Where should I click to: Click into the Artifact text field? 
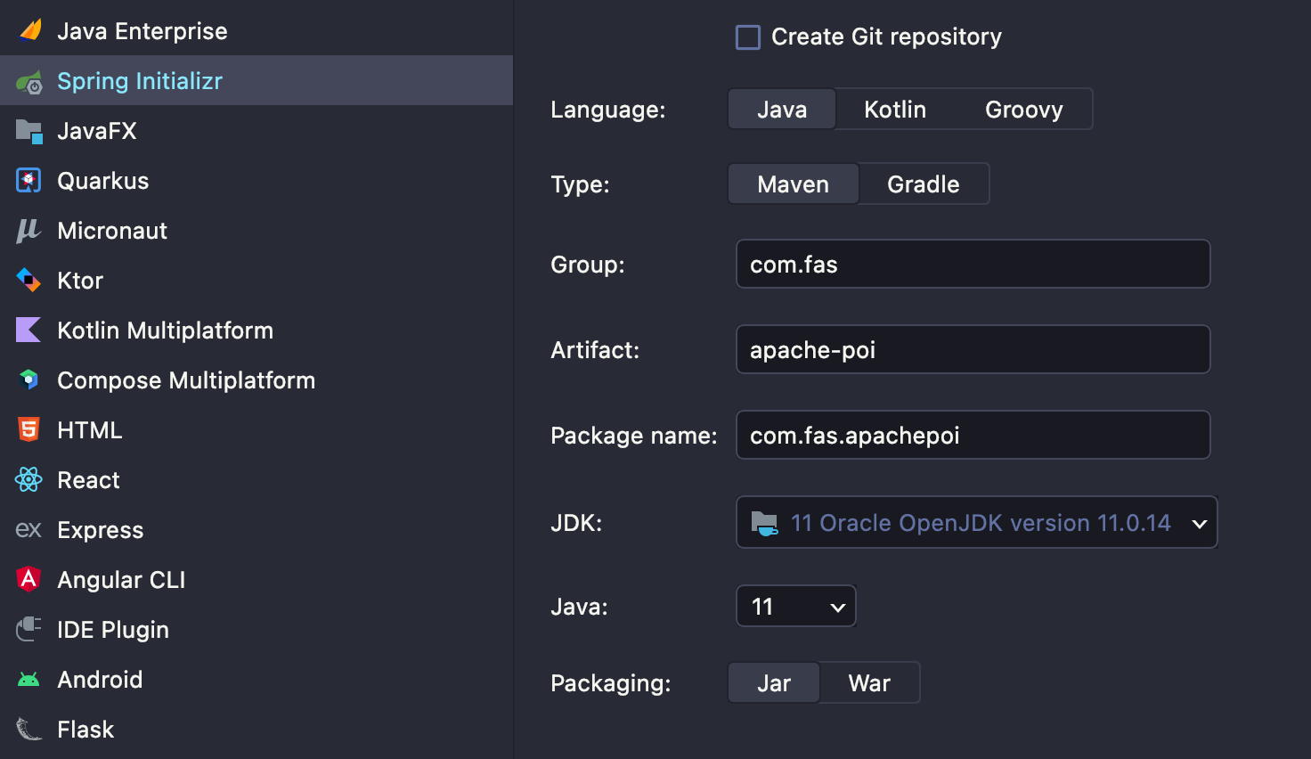point(973,350)
